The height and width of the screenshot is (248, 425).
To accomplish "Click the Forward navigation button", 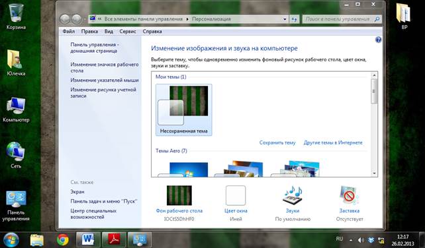I will [x=76, y=19].
